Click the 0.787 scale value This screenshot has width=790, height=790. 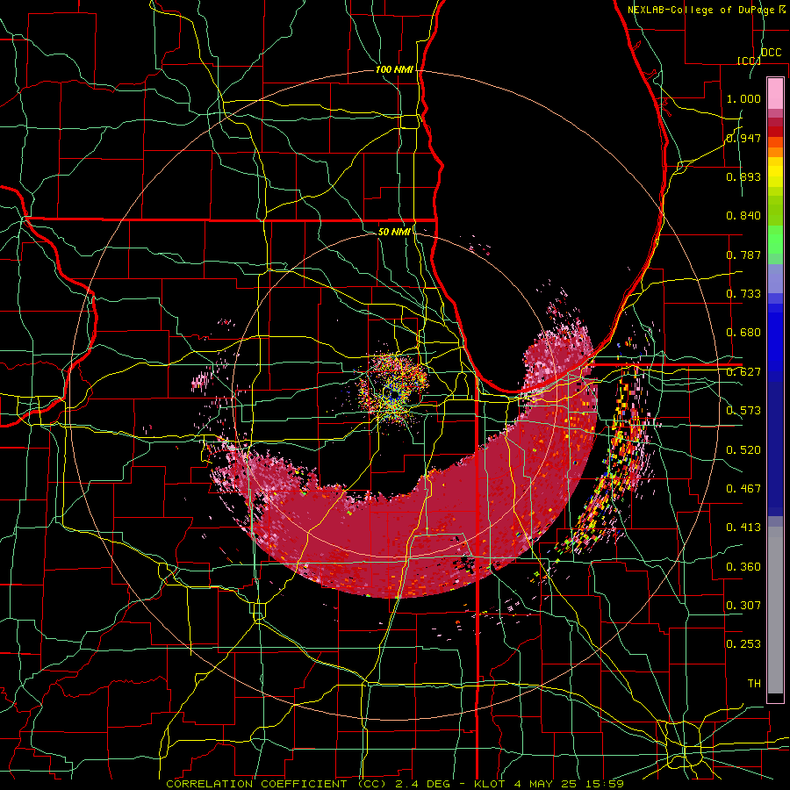coord(743,255)
